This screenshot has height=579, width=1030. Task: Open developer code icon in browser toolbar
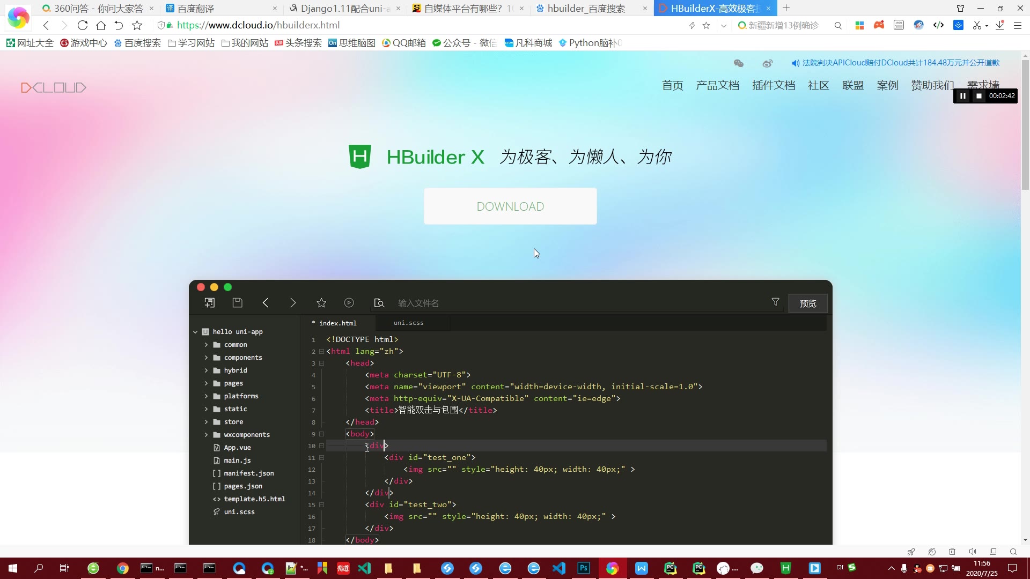click(938, 25)
